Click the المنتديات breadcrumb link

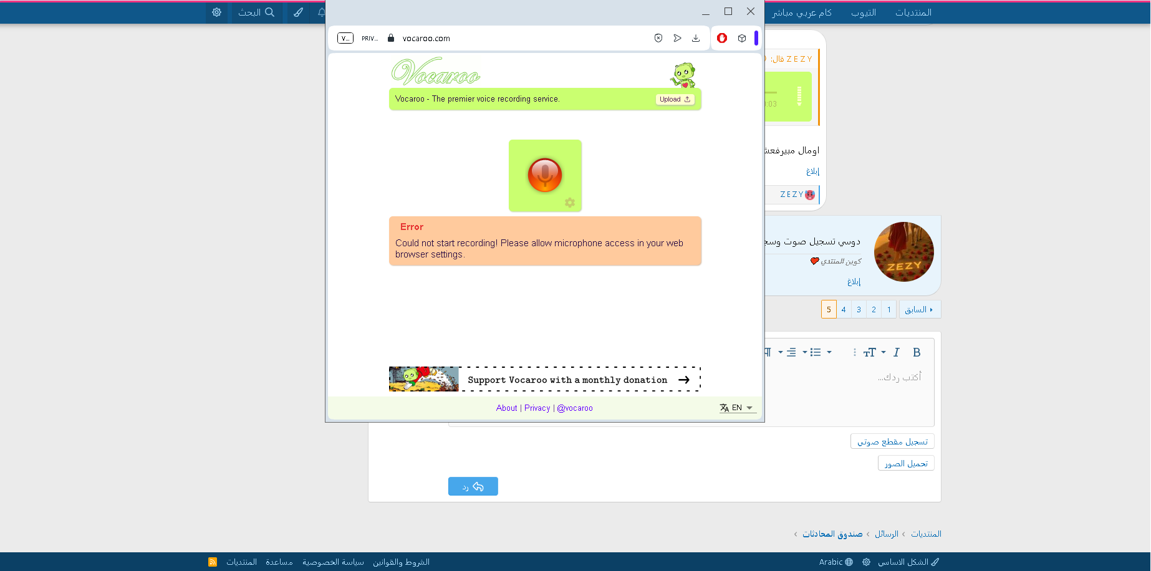point(926,534)
